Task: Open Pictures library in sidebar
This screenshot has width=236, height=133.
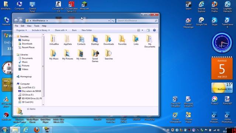Action: point(25,66)
